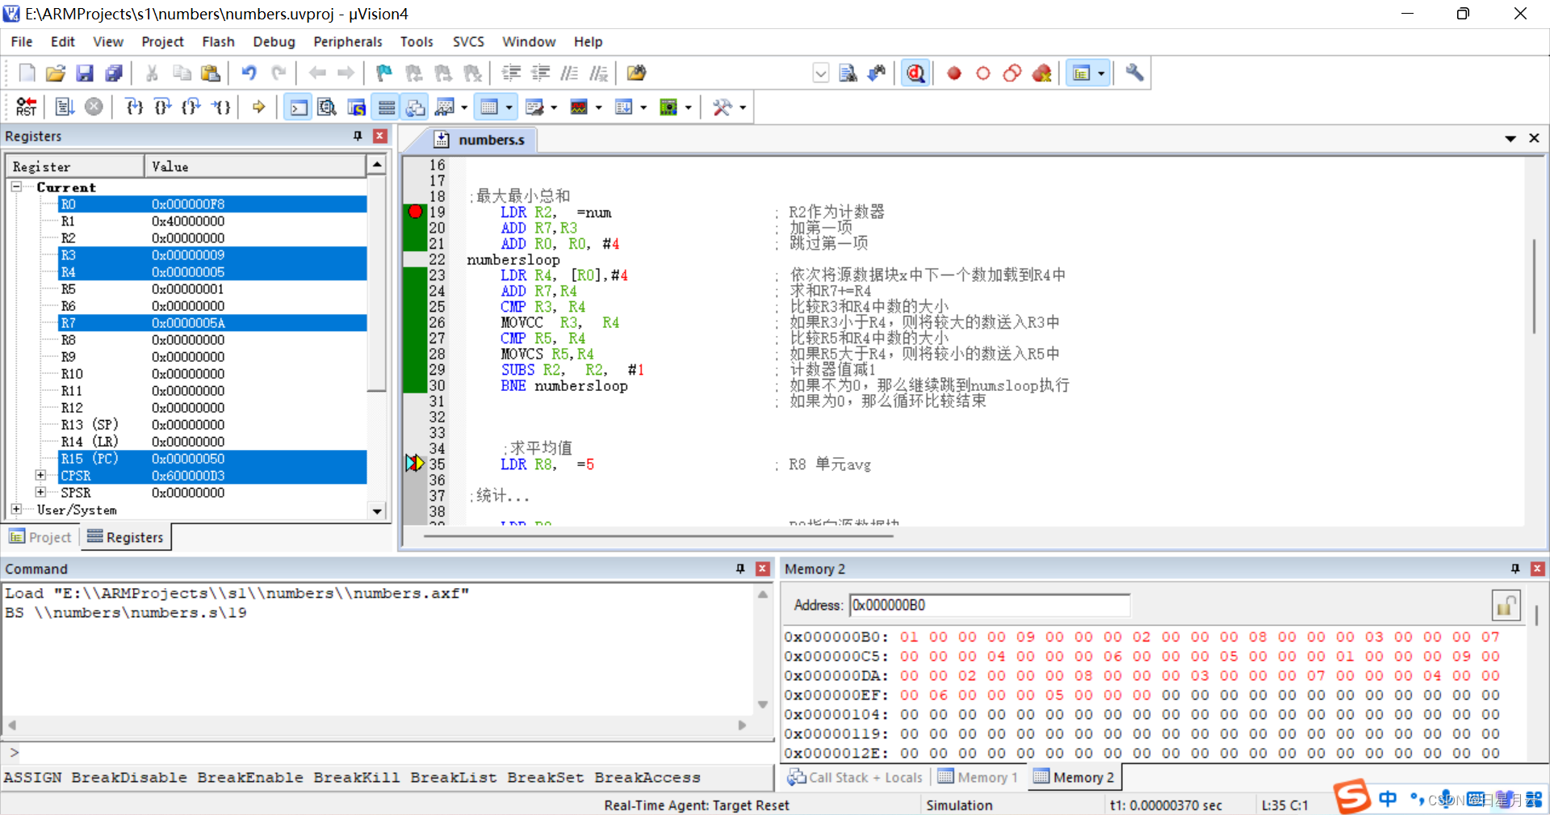
Task: Kill all breakpoints icon
Action: [x=1042, y=74]
